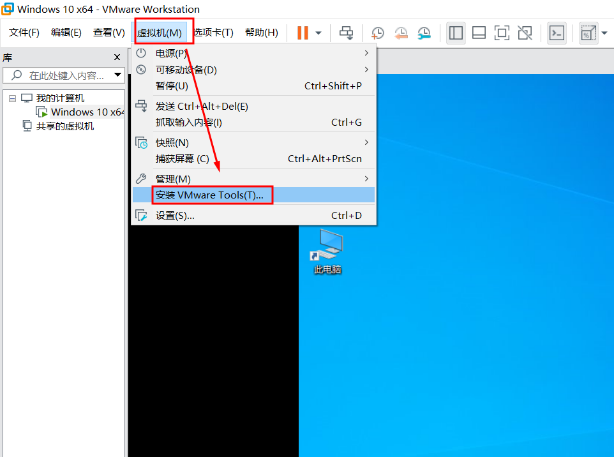Screen dimensions: 614x457
Task: Collapse the 我的计算机 tree node
Action: 13,98
